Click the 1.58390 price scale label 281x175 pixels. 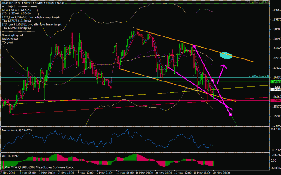pyautogui.click(x=276, y=39)
